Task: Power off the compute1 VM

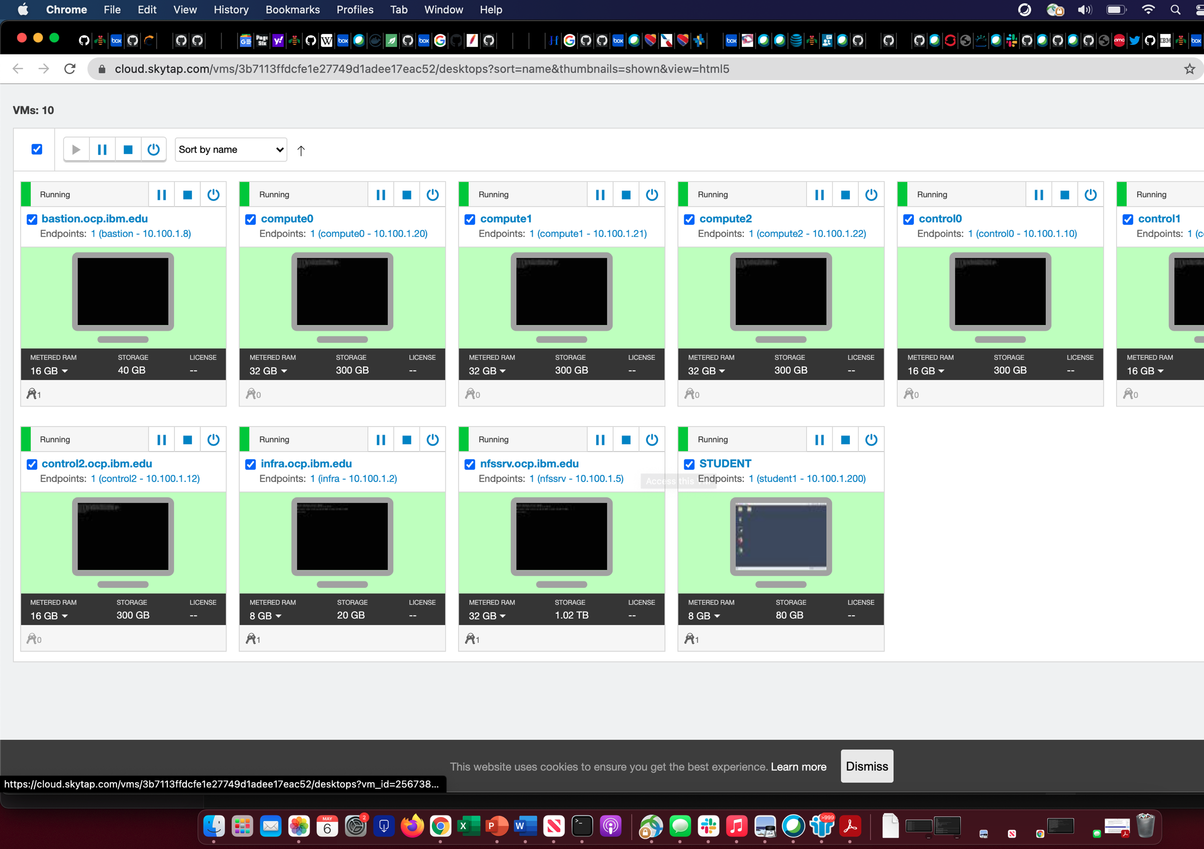Action: coord(651,195)
